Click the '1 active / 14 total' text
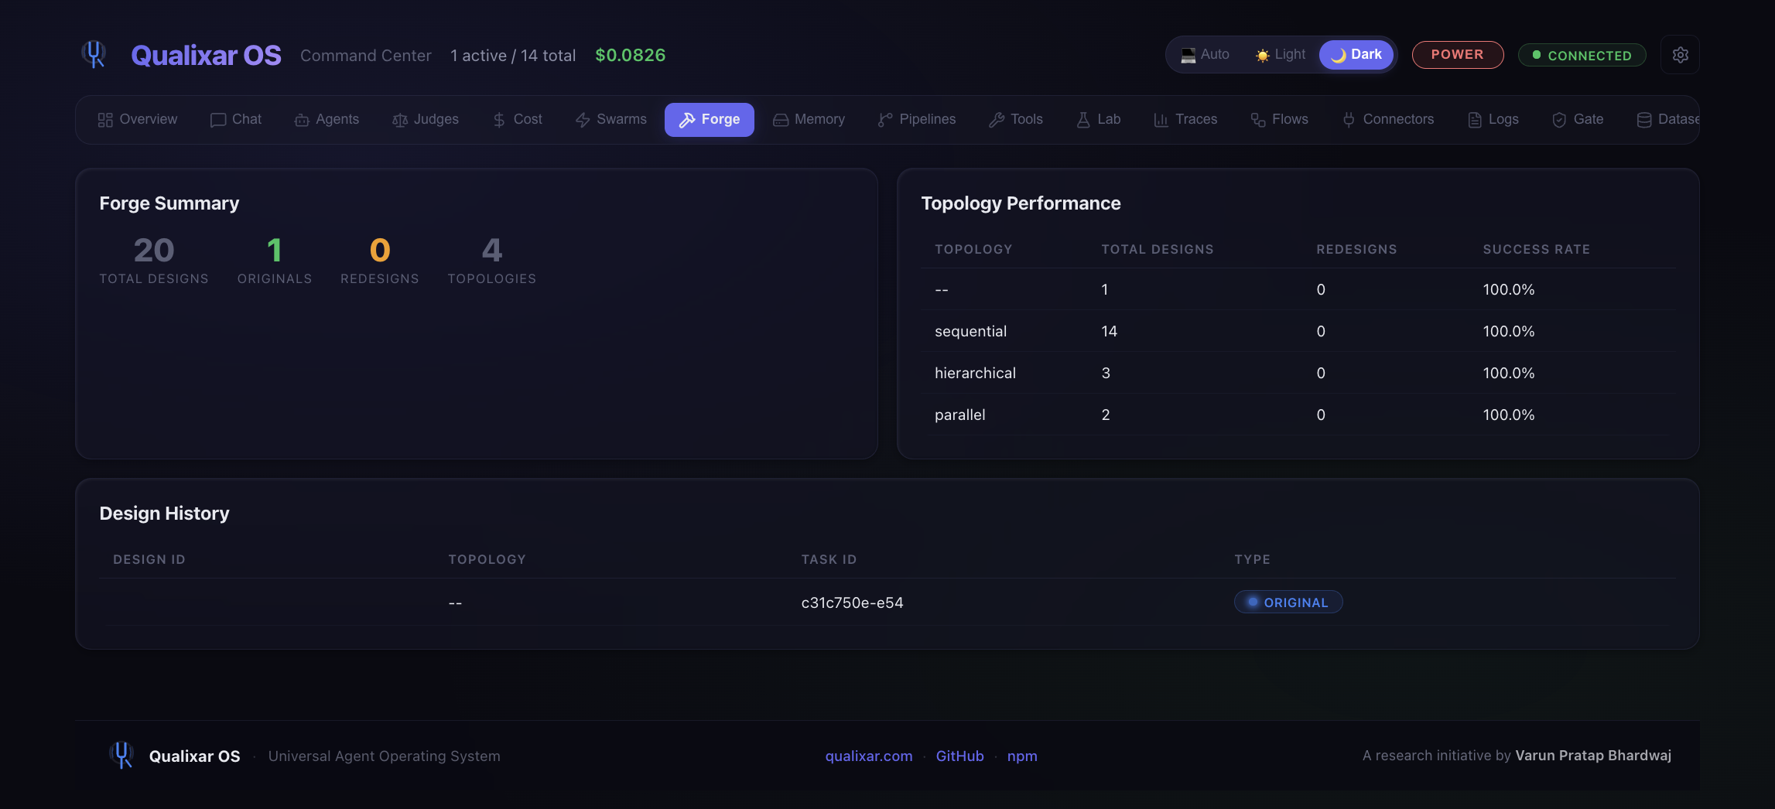Image resolution: width=1775 pixels, height=809 pixels. click(x=513, y=56)
